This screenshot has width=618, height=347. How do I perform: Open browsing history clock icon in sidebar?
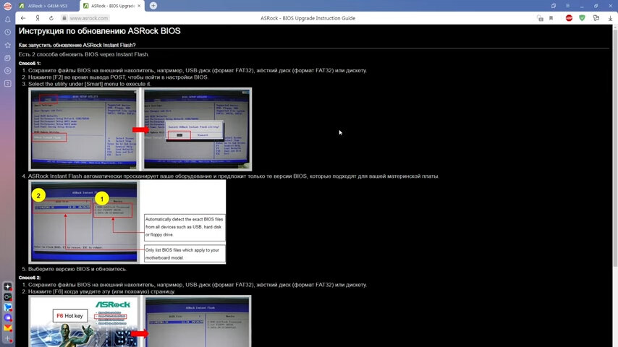point(7,33)
